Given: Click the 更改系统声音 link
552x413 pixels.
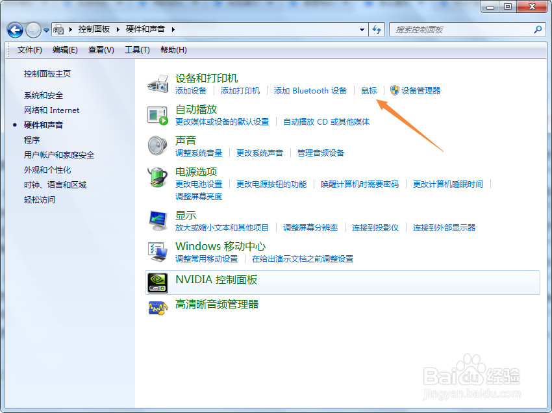Looking at the screenshot, I should [x=260, y=153].
